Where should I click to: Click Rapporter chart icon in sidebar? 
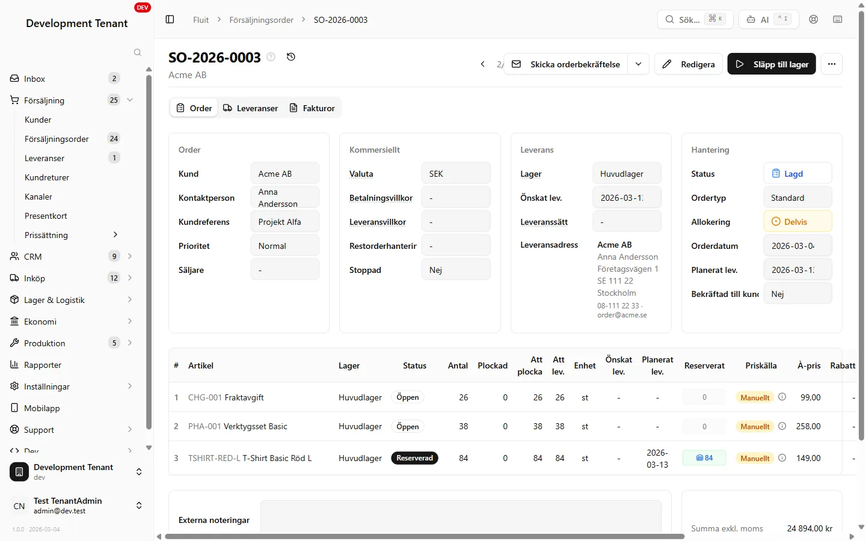[x=14, y=364]
